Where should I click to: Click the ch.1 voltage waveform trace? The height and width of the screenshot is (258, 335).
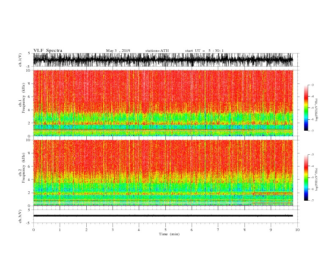click(x=163, y=60)
